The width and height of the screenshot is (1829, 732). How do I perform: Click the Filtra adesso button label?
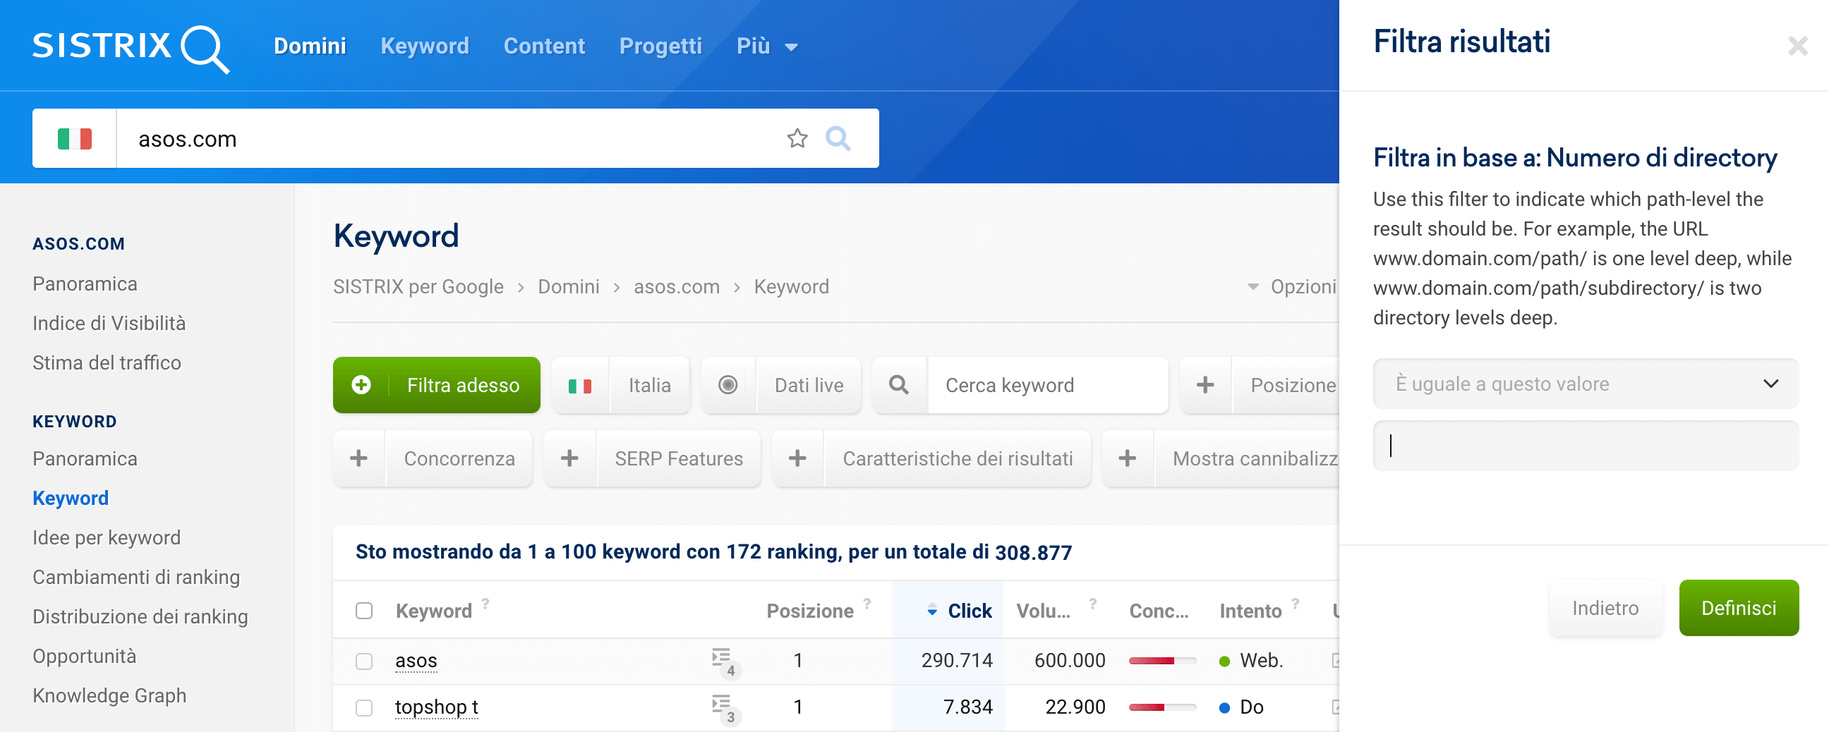point(463,385)
